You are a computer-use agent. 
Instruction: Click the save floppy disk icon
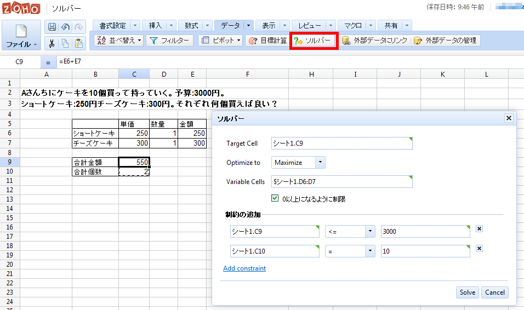(52, 27)
